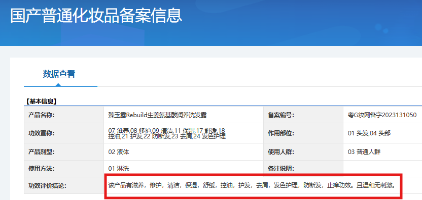422x200 pixels.
Task: Click the 备案编号 label cell
Action: pyautogui.click(x=303, y=115)
